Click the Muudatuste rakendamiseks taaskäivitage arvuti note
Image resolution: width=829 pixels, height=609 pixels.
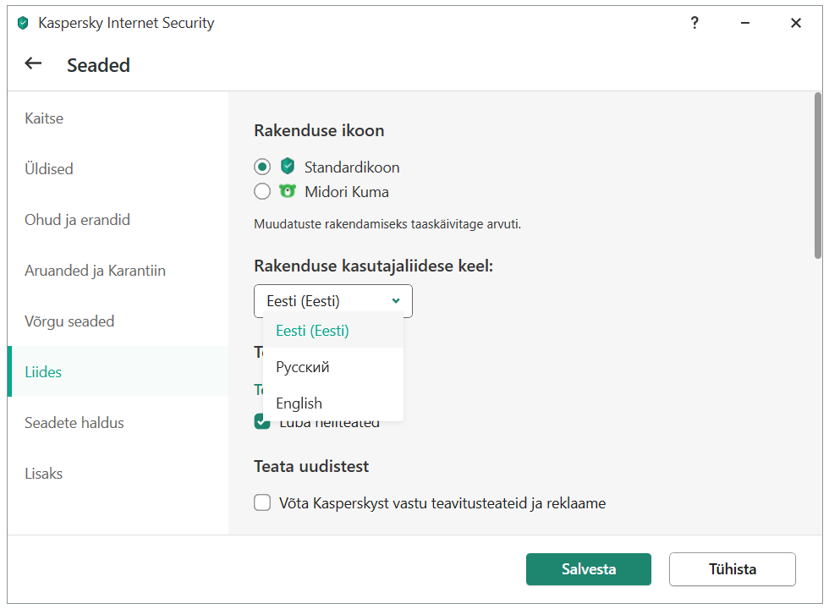387,224
